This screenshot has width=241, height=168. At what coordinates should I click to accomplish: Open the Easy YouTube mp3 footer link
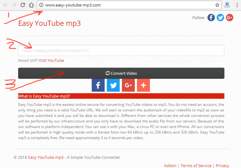coord(46,157)
